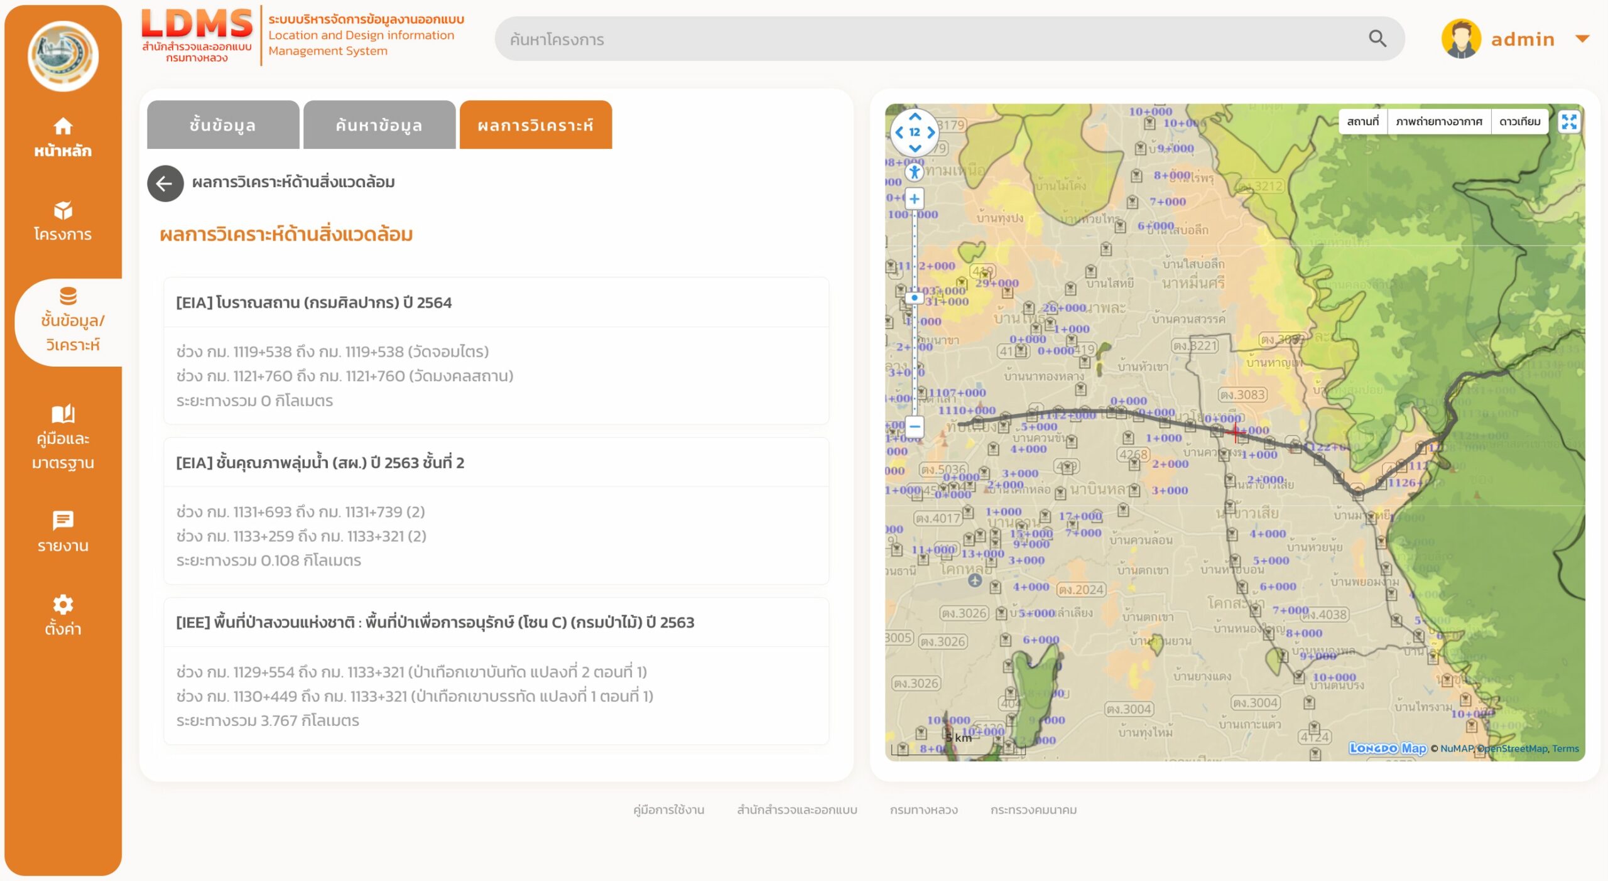Zoom in the map with plus button
The image size is (1608, 881).
tap(915, 199)
